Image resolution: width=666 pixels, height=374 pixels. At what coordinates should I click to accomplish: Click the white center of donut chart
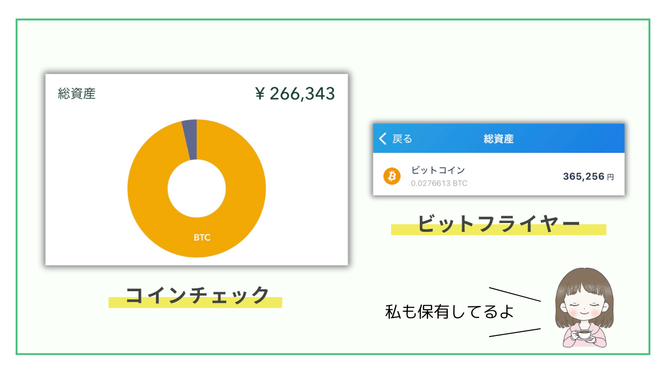[x=196, y=188]
